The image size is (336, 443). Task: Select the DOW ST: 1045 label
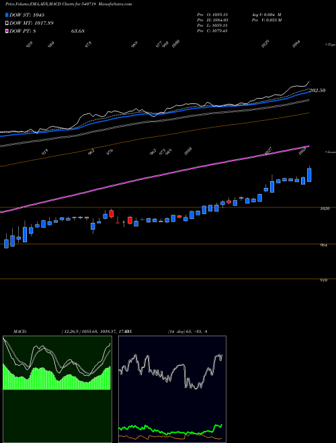point(27,15)
